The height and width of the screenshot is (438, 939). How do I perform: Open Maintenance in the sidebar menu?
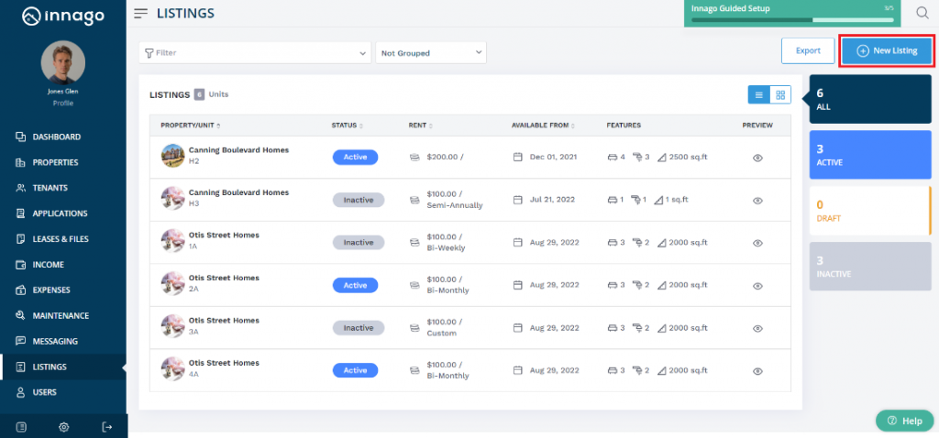tap(61, 316)
